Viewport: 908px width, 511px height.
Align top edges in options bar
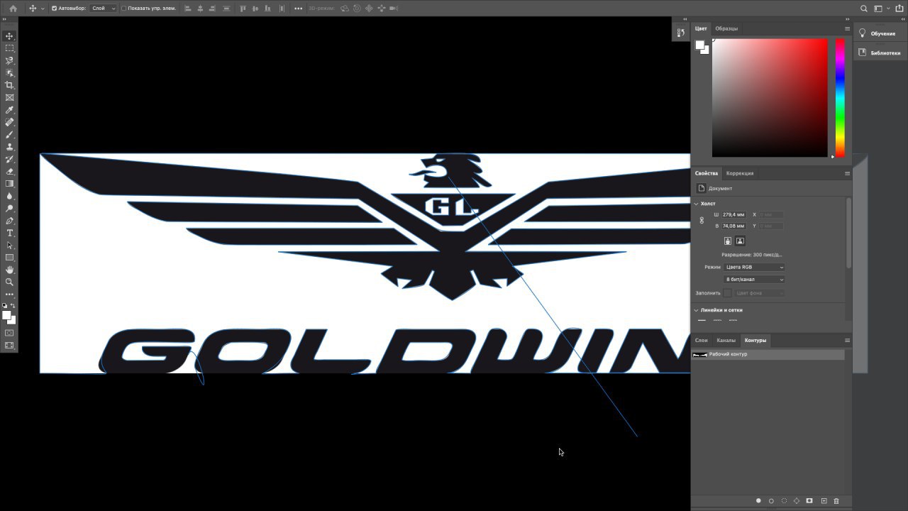(243, 9)
